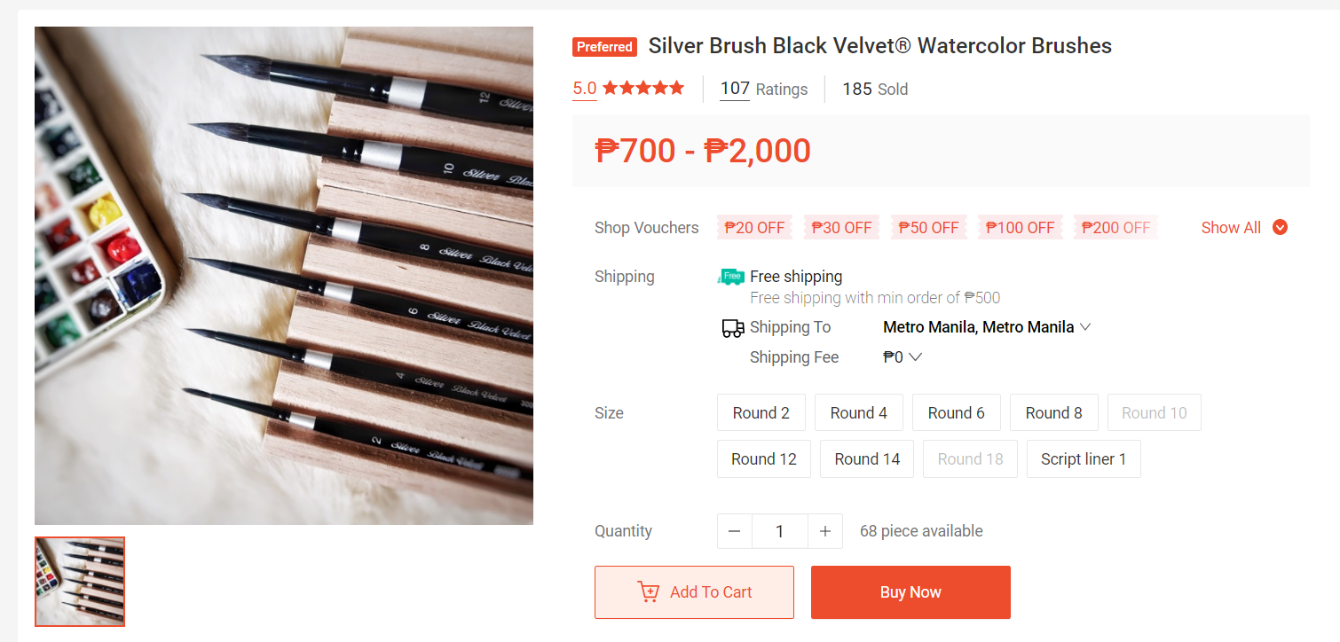This screenshot has height=642, width=1340.
Task: Click the delivery truck icon beside Shipping To
Action: [733, 328]
